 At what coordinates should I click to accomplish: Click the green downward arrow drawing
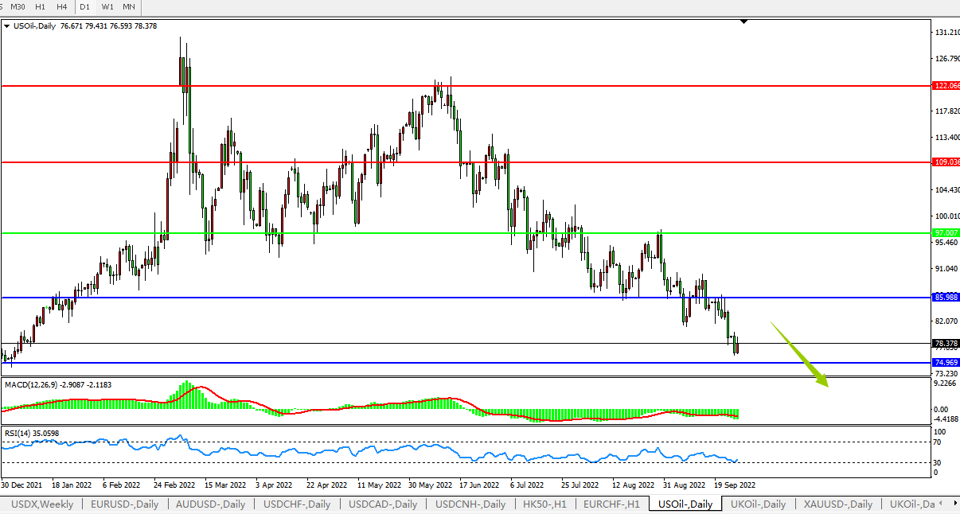point(799,354)
